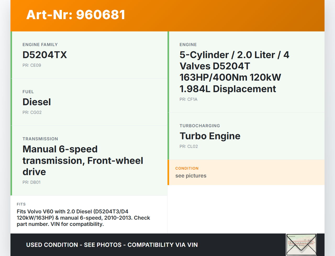This screenshot has width=335, height=256.
Task: Select the Turbo Engine value
Action: point(210,136)
